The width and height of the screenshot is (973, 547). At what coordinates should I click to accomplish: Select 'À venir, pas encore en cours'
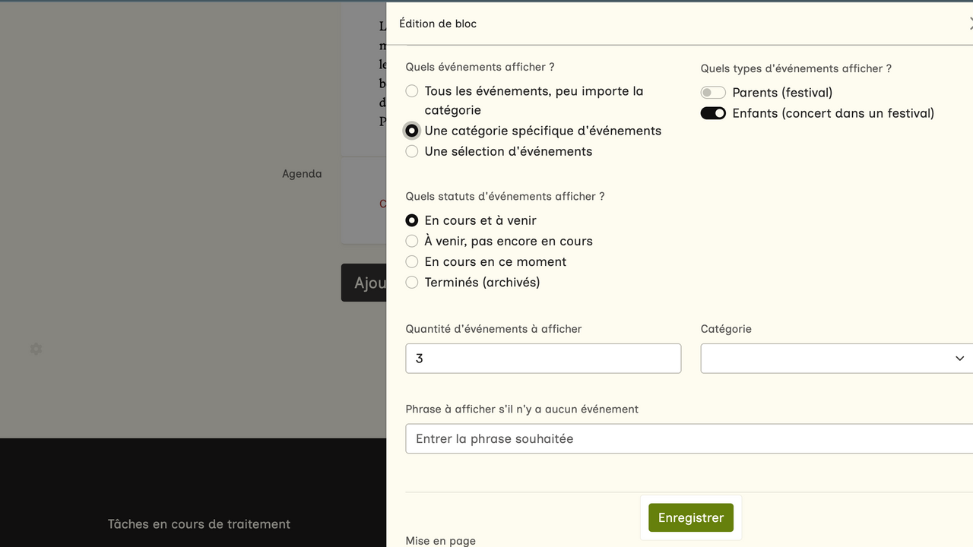click(412, 241)
